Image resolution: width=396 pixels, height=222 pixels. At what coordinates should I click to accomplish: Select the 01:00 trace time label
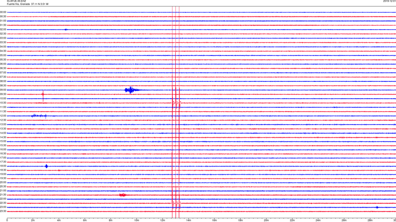click(x=3, y=21)
